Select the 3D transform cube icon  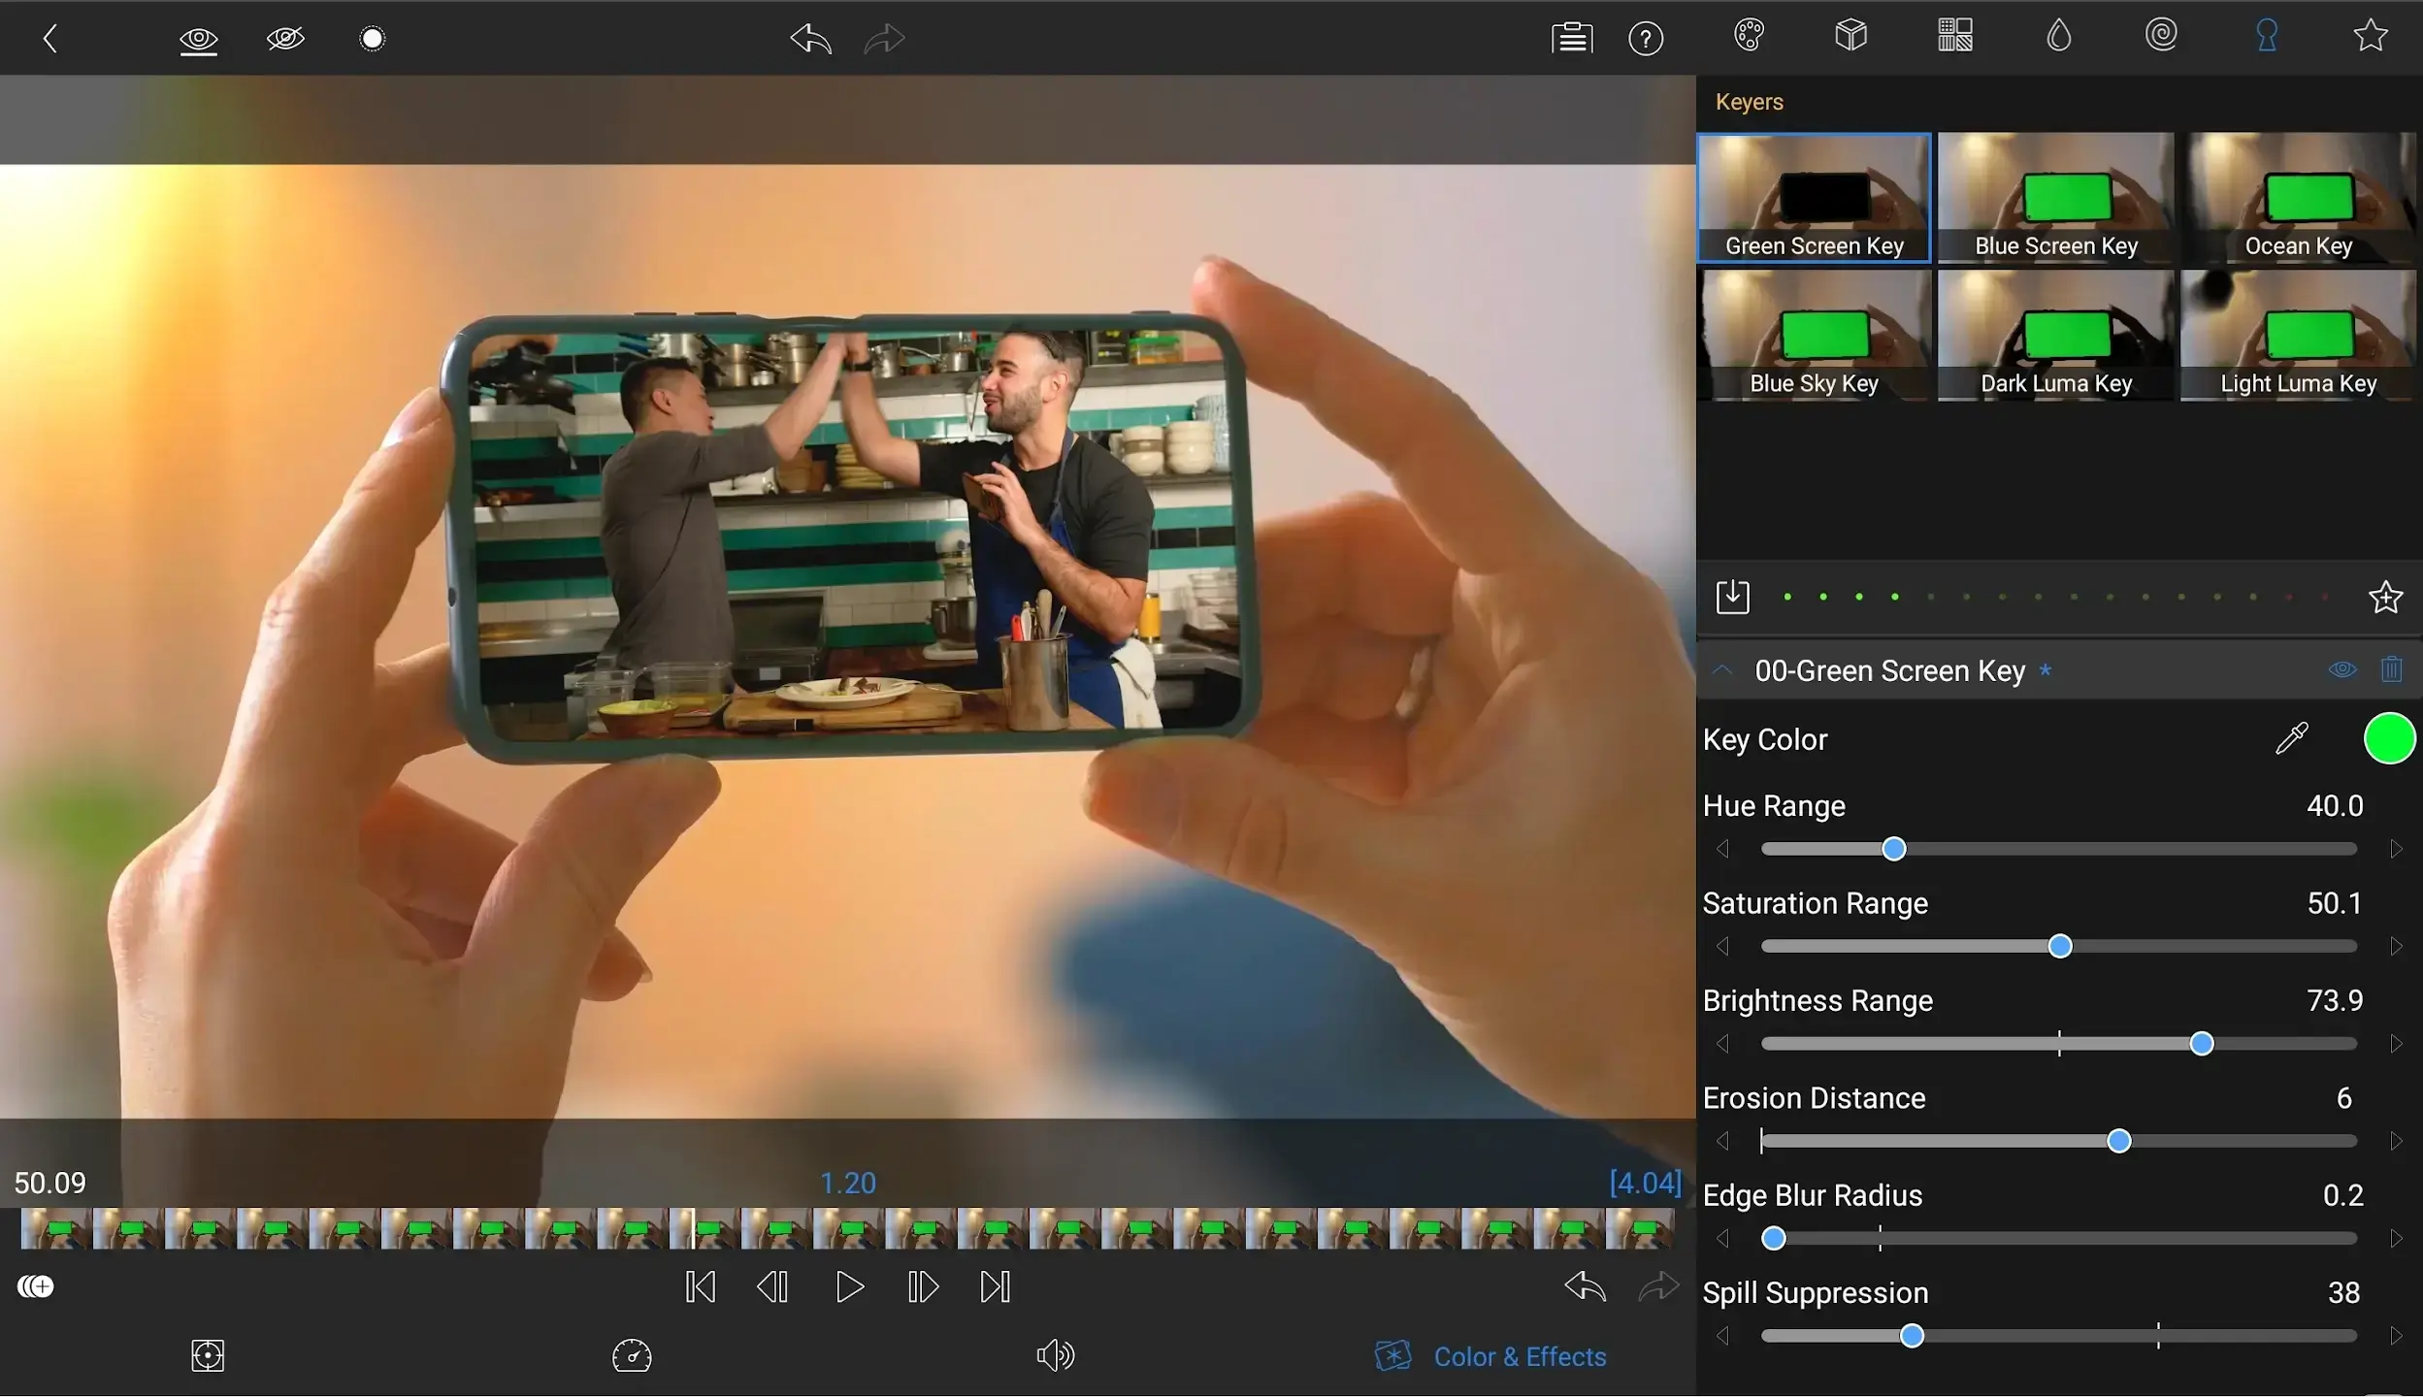pyautogui.click(x=1850, y=36)
